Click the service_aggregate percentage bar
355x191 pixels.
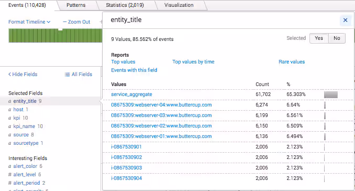coord(331,94)
